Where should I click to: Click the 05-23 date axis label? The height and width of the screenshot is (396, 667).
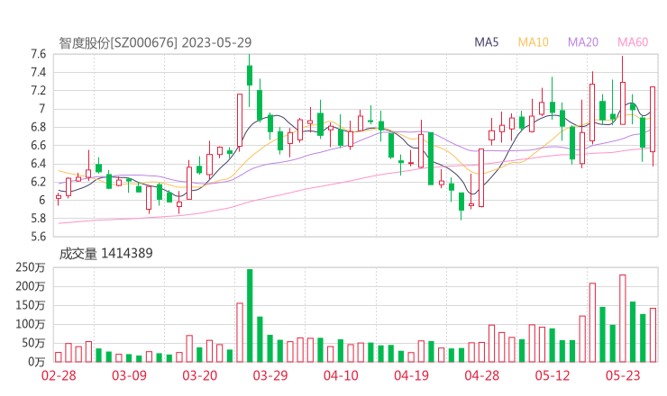[623, 375]
